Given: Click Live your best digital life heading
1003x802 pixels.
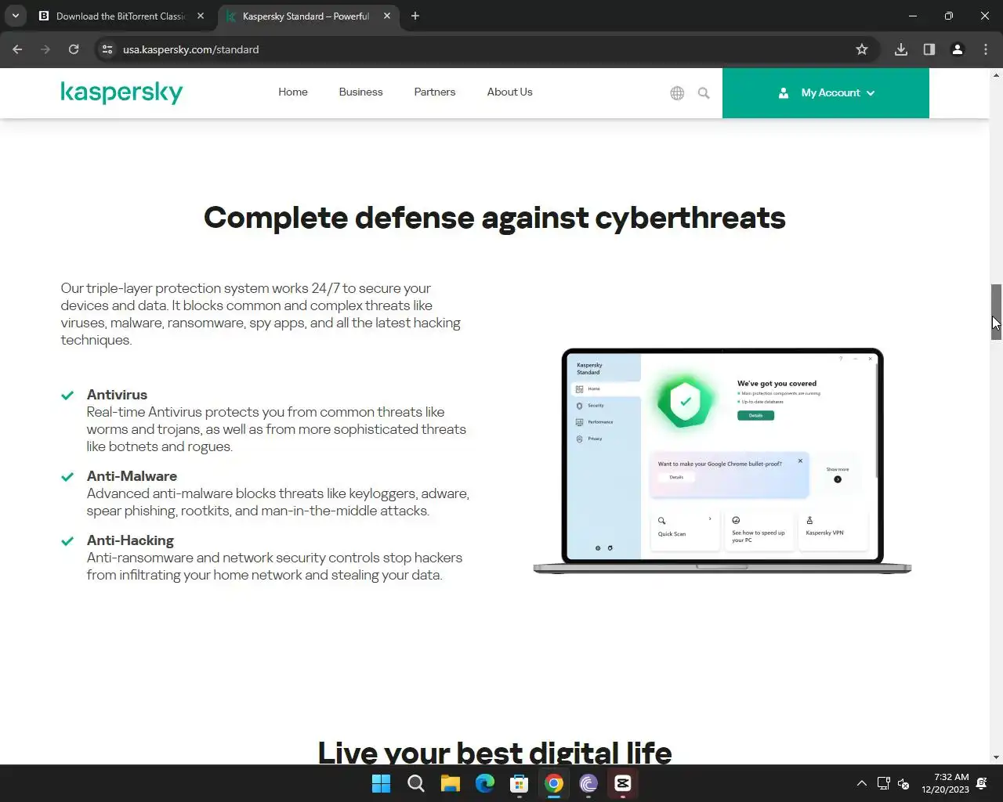Looking at the screenshot, I should coord(494,752).
